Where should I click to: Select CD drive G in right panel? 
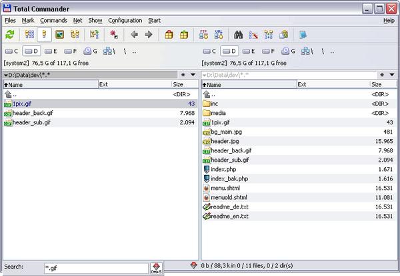[288, 51]
